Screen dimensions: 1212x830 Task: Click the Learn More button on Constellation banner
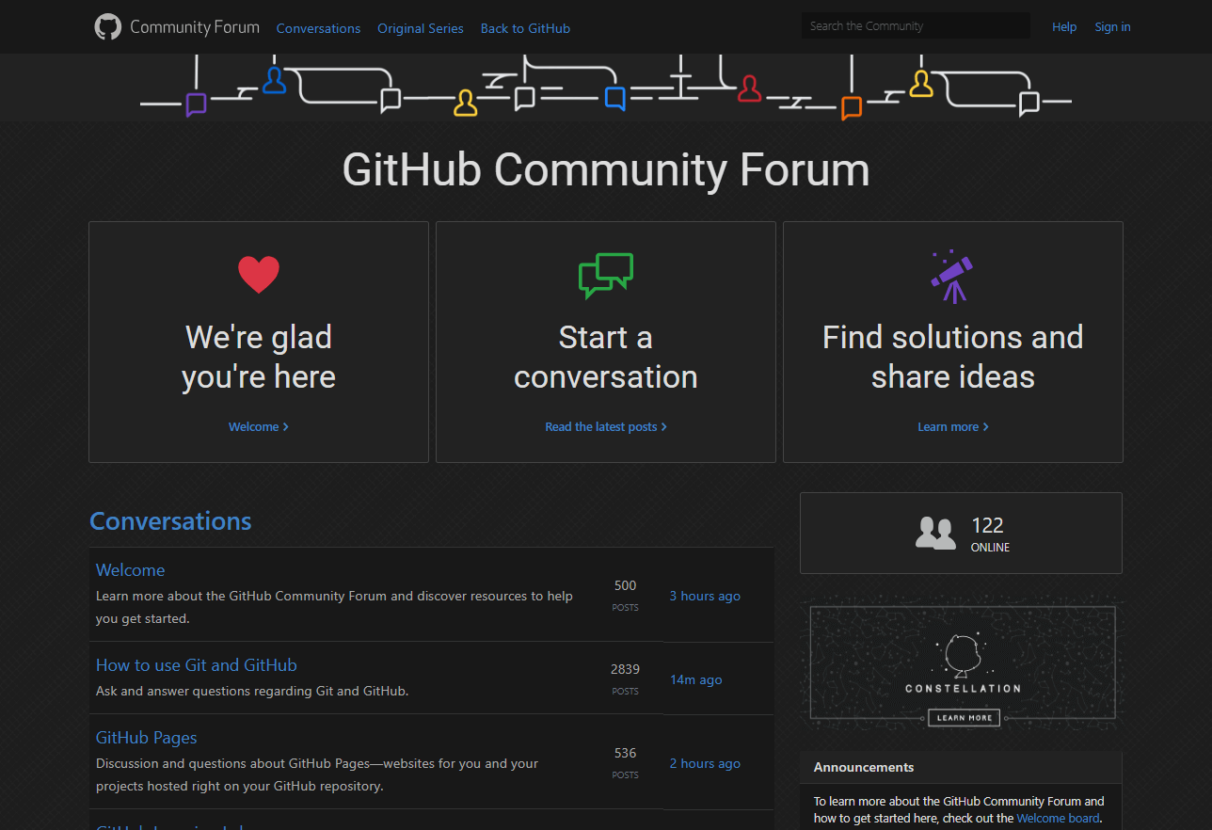[x=965, y=717]
